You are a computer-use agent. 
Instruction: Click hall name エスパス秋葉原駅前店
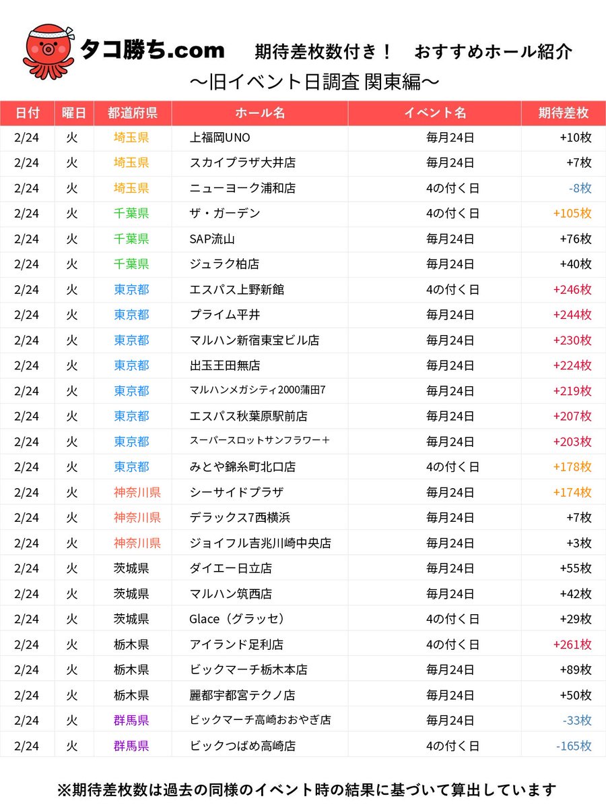pos(248,416)
